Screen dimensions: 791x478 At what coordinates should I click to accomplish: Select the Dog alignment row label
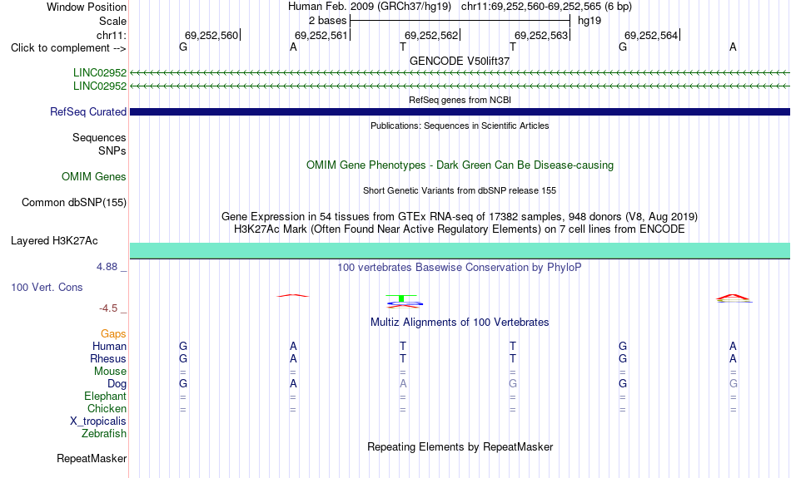117,384
